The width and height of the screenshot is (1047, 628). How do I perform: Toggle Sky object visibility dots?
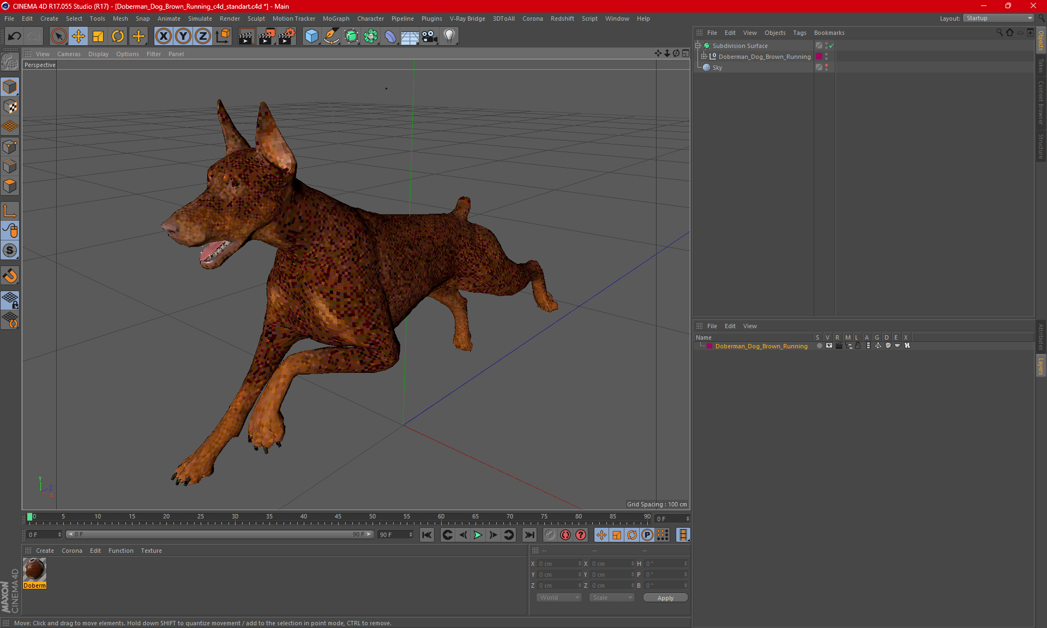[827, 67]
